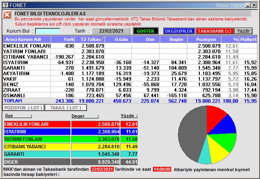Switch to POZISYON ( LOT ) tab
The width and height of the screenshot is (260, 179).
point(23,108)
